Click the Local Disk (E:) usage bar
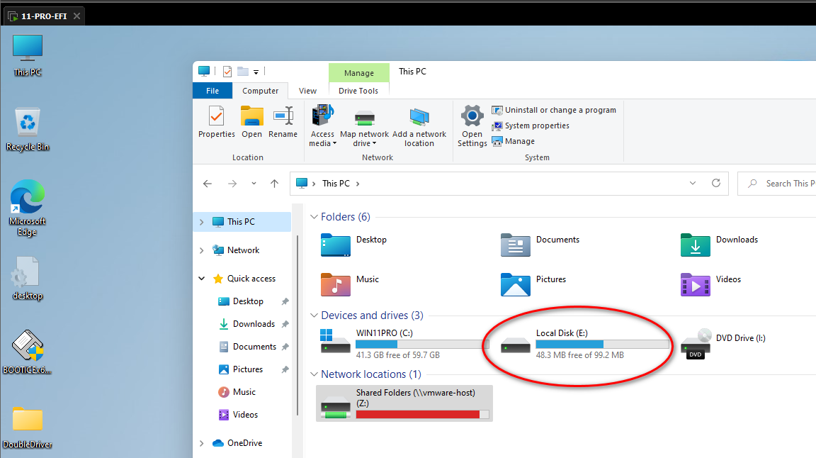816x458 pixels. point(603,345)
